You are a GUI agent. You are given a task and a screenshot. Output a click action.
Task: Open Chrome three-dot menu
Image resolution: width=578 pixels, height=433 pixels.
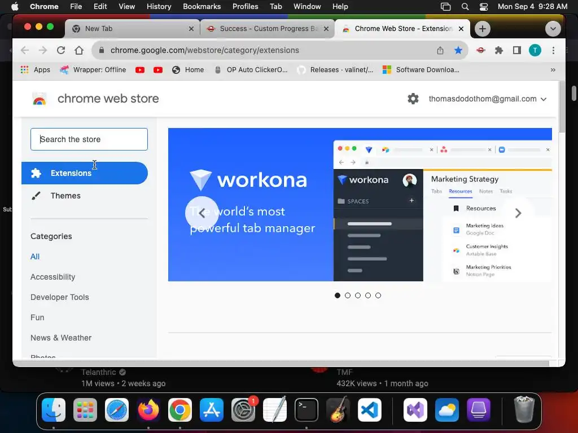click(553, 50)
